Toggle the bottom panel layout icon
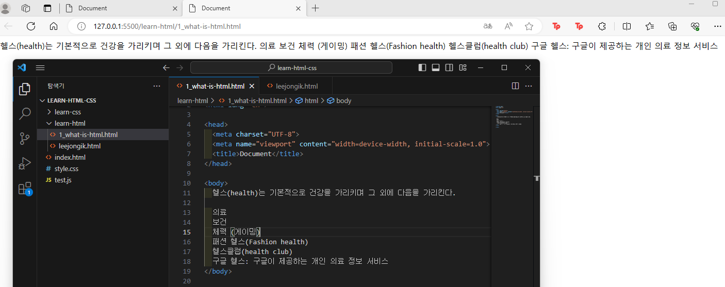This screenshot has width=725, height=287. [x=436, y=67]
